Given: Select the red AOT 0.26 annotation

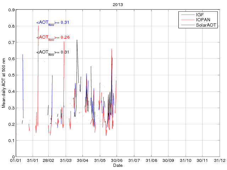Looking at the screenshot, I should click(x=52, y=38).
